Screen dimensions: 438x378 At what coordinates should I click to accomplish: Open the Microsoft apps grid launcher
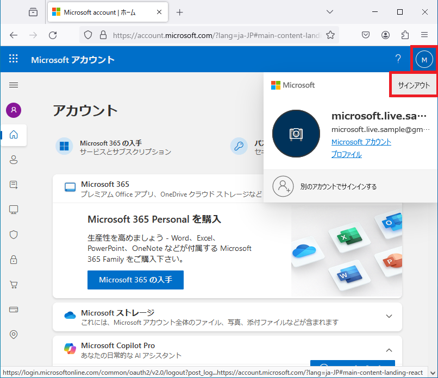click(x=14, y=59)
